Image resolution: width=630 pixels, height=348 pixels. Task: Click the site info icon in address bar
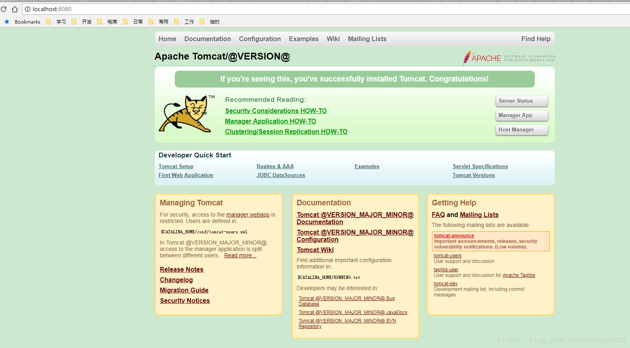tap(28, 9)
